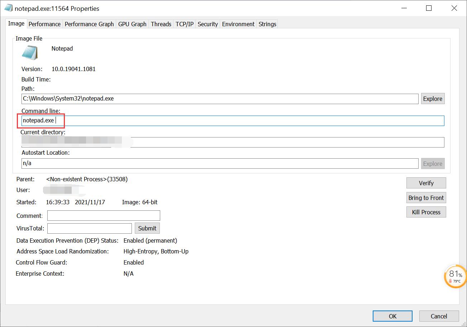Click the Kill Process button
Screen dimensions: 467x327
point(426,212)
